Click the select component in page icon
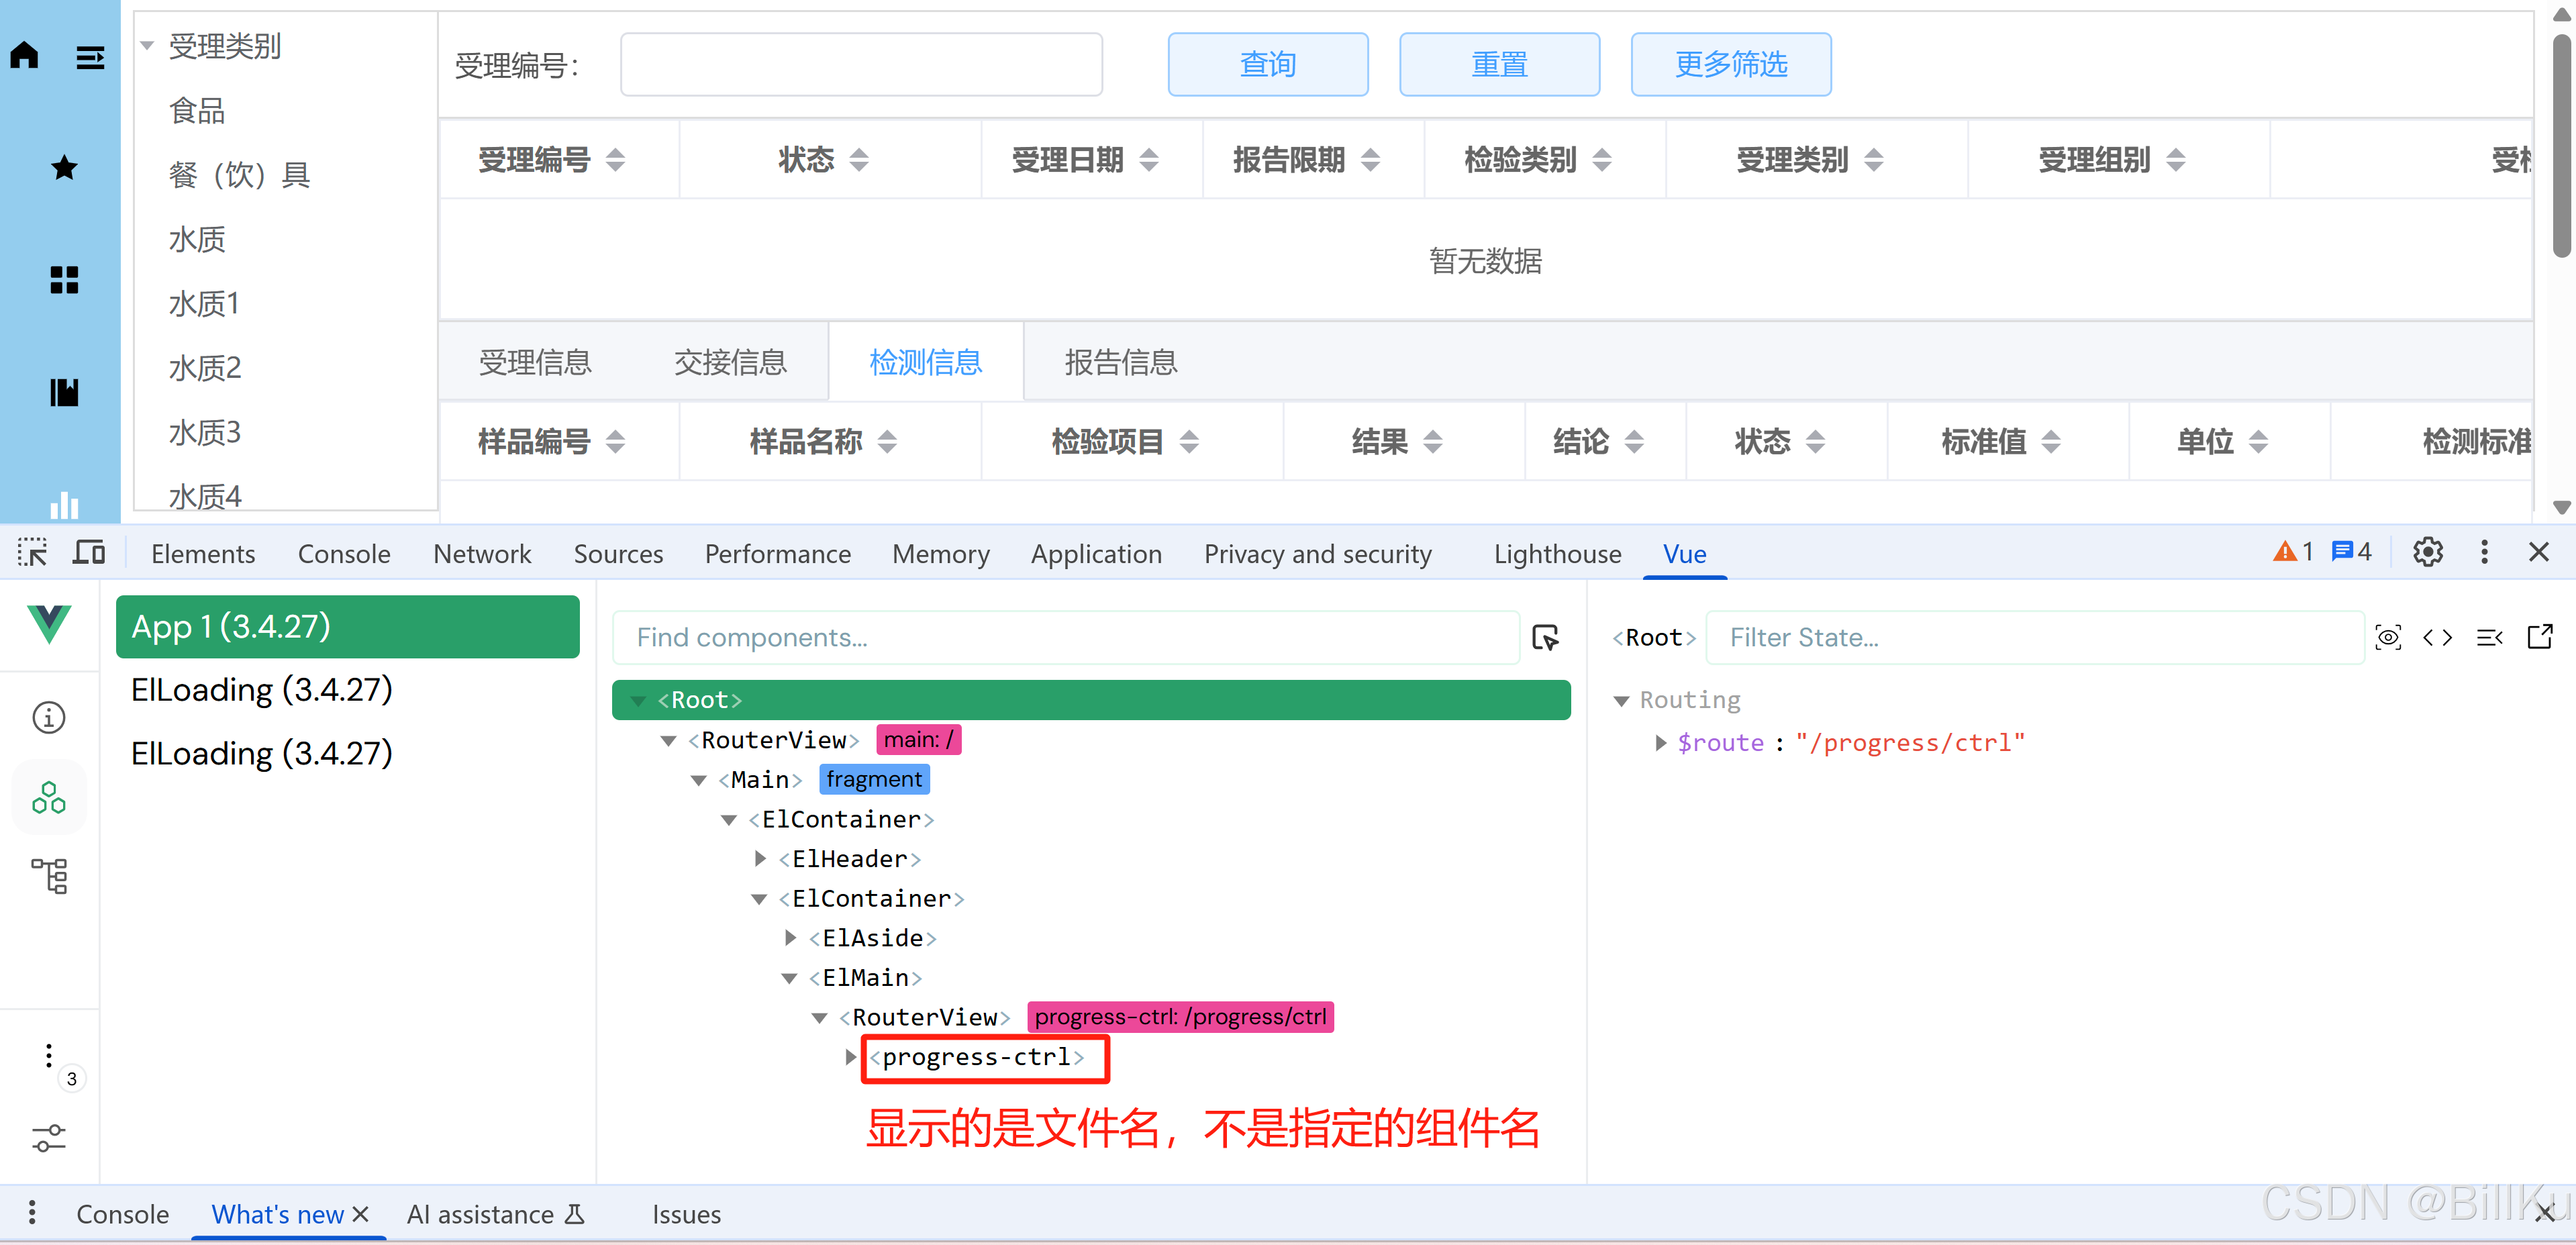Image resolution: width=2576 pixels, height=1245 pixels. point(1545,637)
